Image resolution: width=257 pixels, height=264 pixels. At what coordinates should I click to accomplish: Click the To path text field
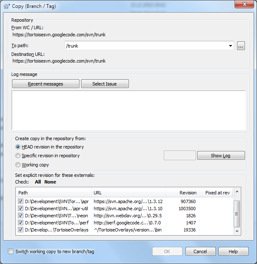click(x=146, y=46)
